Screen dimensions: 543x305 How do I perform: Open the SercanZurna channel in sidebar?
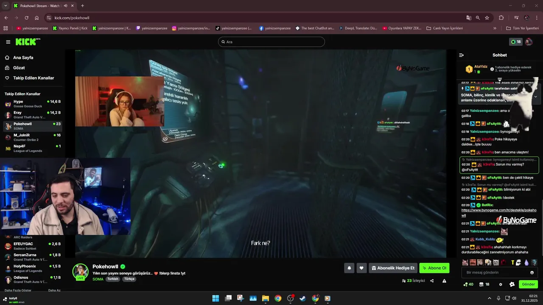[33, 257]
